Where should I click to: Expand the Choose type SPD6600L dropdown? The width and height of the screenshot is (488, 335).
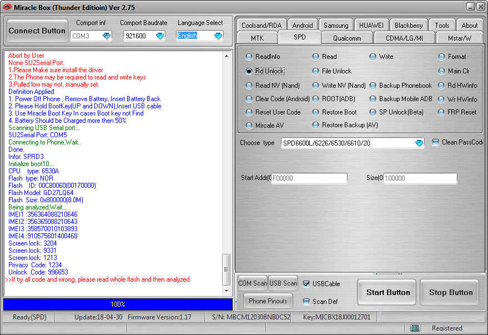pyautogui.click(x=419, y=143)
